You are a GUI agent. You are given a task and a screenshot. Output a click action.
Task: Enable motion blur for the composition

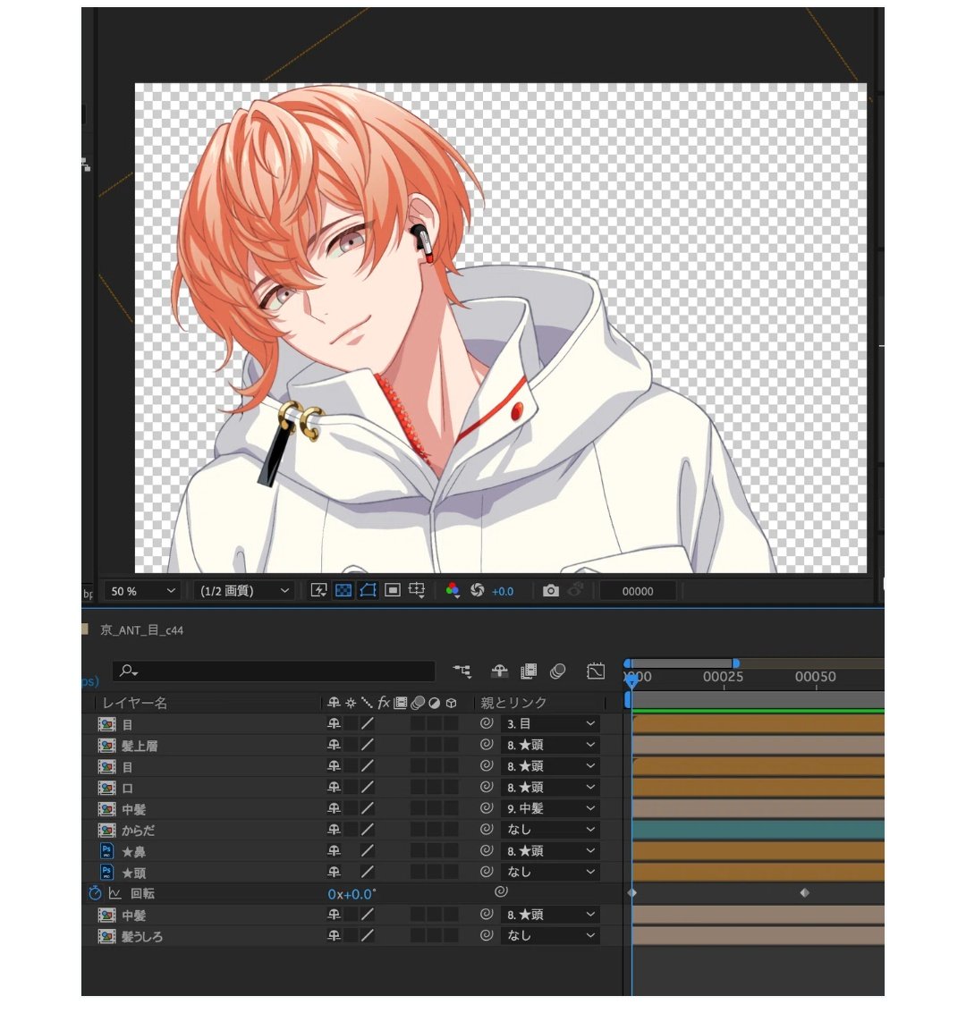pyautogui.click(x=557, y=671)
